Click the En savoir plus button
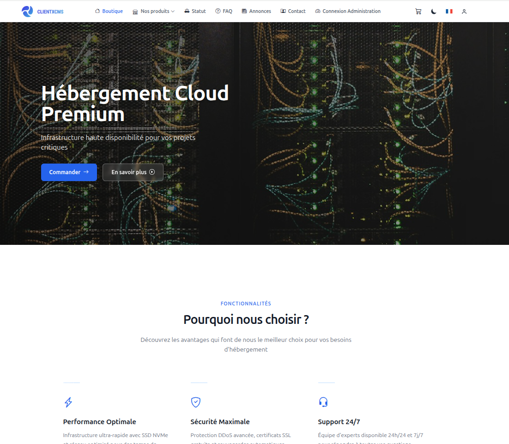The width and height of the screenshot is (509, 444). [x=133, y=172]
